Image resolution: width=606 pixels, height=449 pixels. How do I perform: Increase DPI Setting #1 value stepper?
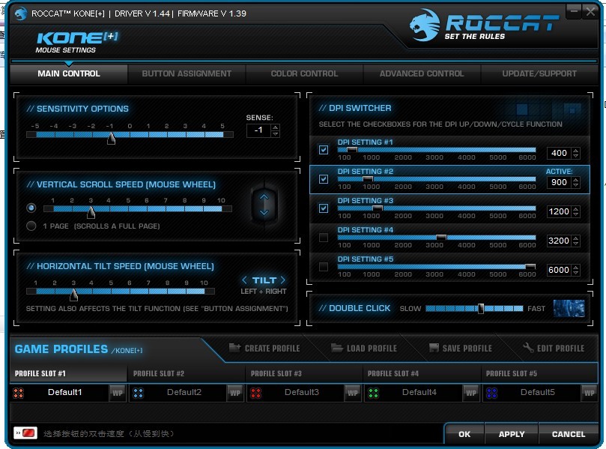pyautogui.click(x=576, y=151)
